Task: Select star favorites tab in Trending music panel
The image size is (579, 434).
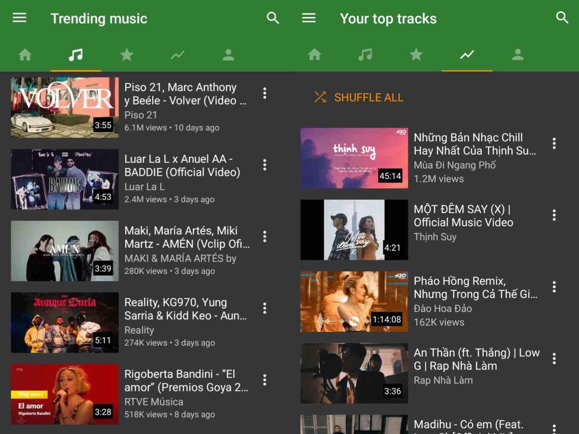Action: (127, 55)
